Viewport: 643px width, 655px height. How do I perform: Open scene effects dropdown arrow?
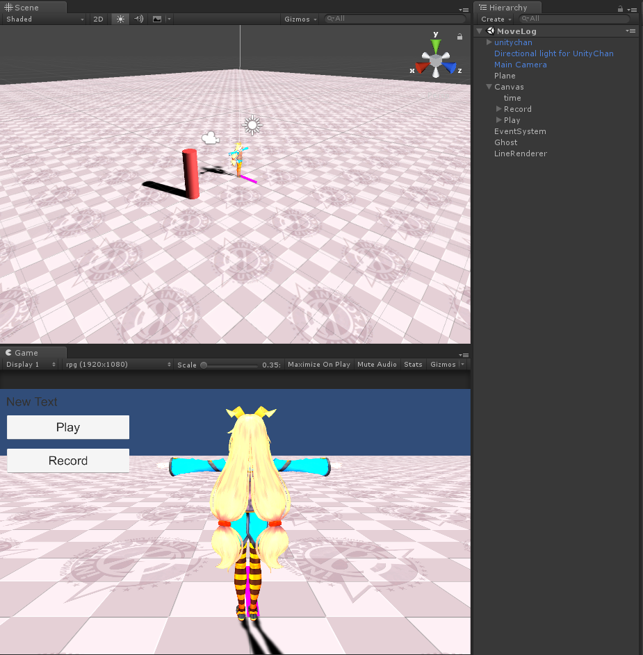pos(169,19)
